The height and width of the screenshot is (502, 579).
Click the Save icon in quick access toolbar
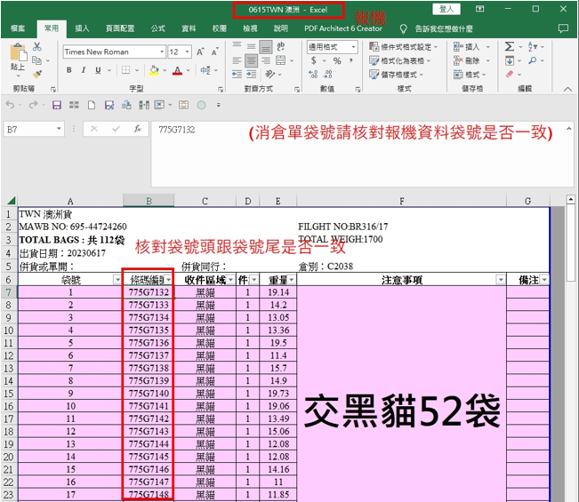56,105
